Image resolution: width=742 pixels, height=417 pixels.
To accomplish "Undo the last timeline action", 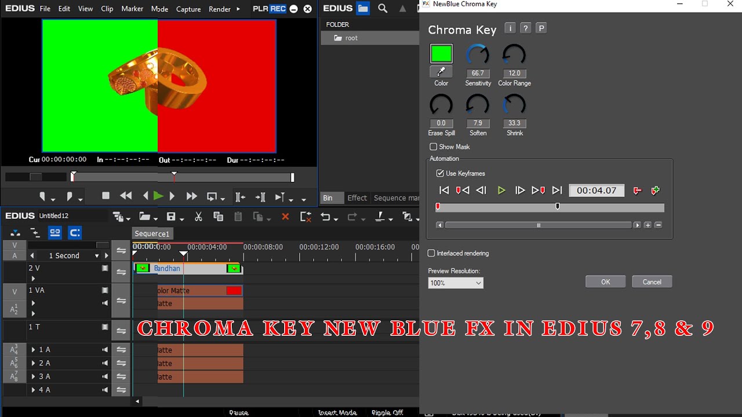I will click(325, 217).
